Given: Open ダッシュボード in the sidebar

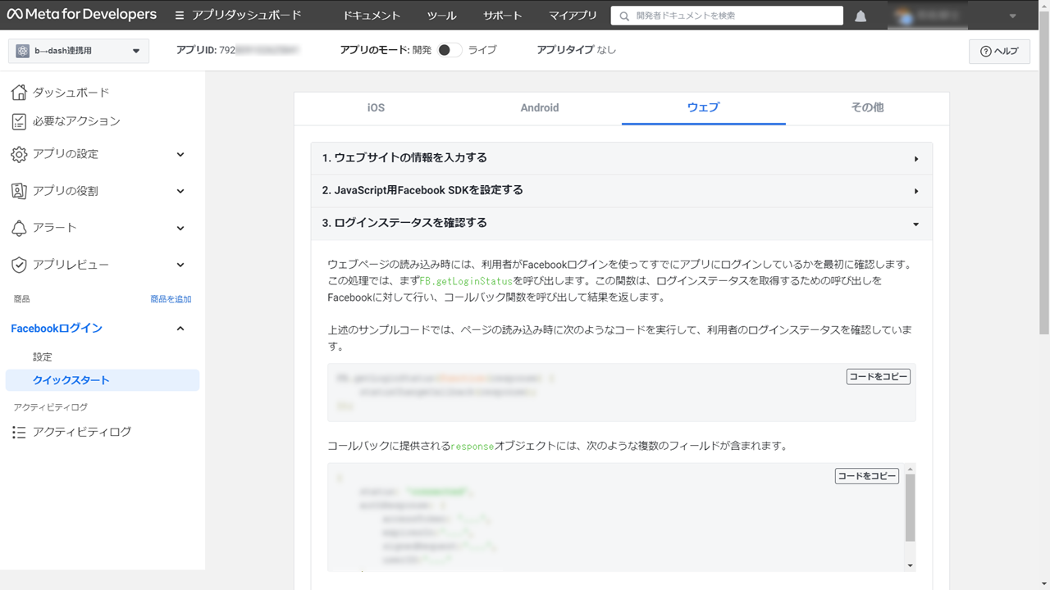Looking at the screenshot, I should (71, 93).
